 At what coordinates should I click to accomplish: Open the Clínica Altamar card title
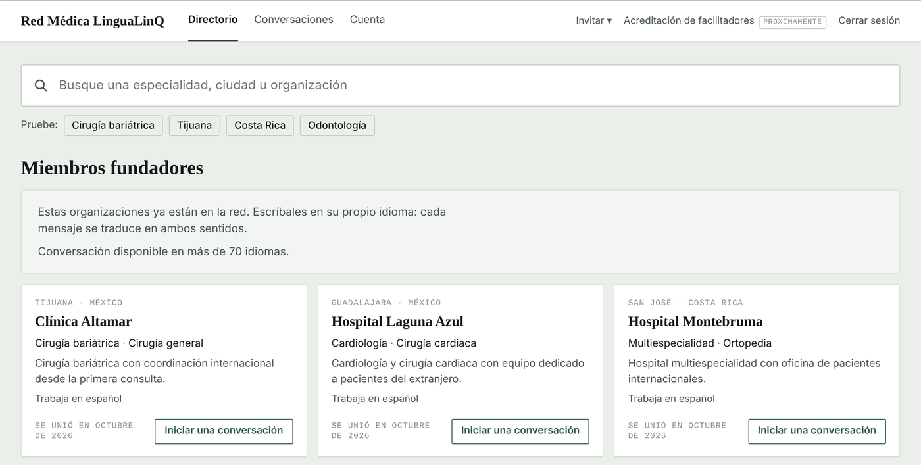84,322
